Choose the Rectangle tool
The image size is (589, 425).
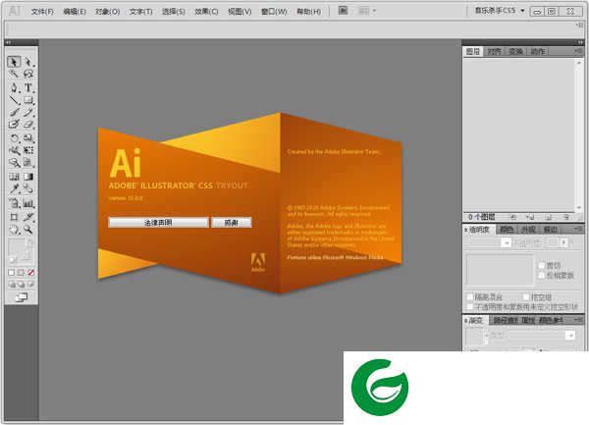[x=28, y=100]
